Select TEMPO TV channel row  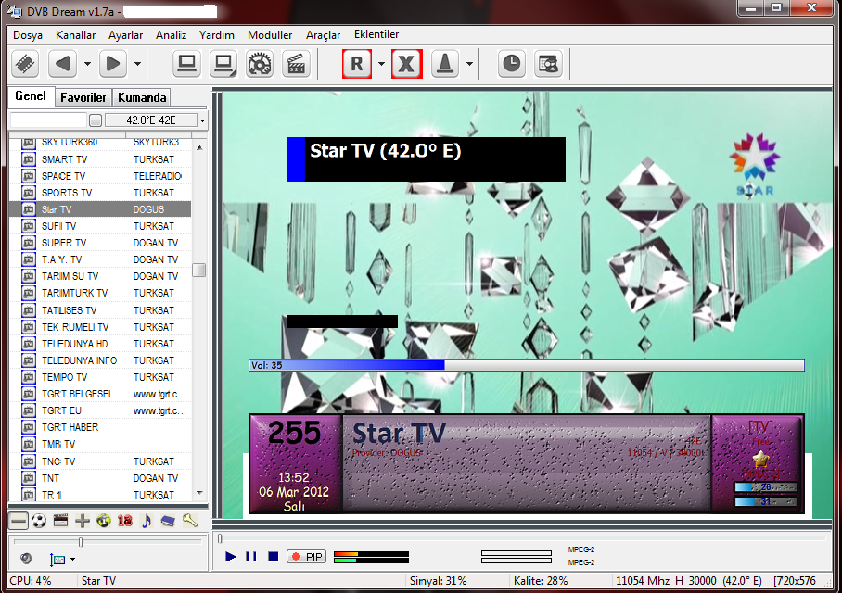coord(100,377)
